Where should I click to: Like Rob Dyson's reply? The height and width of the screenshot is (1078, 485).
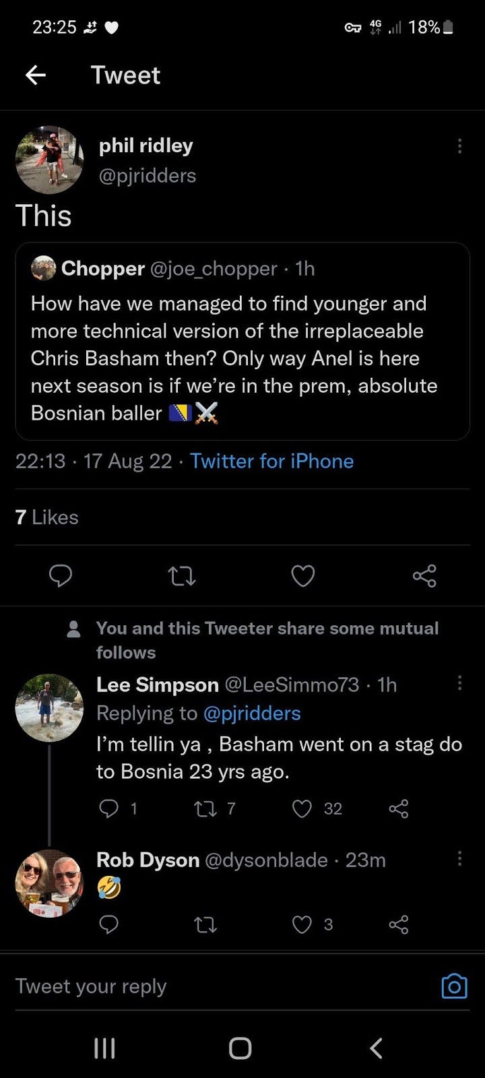pos(302,924)
